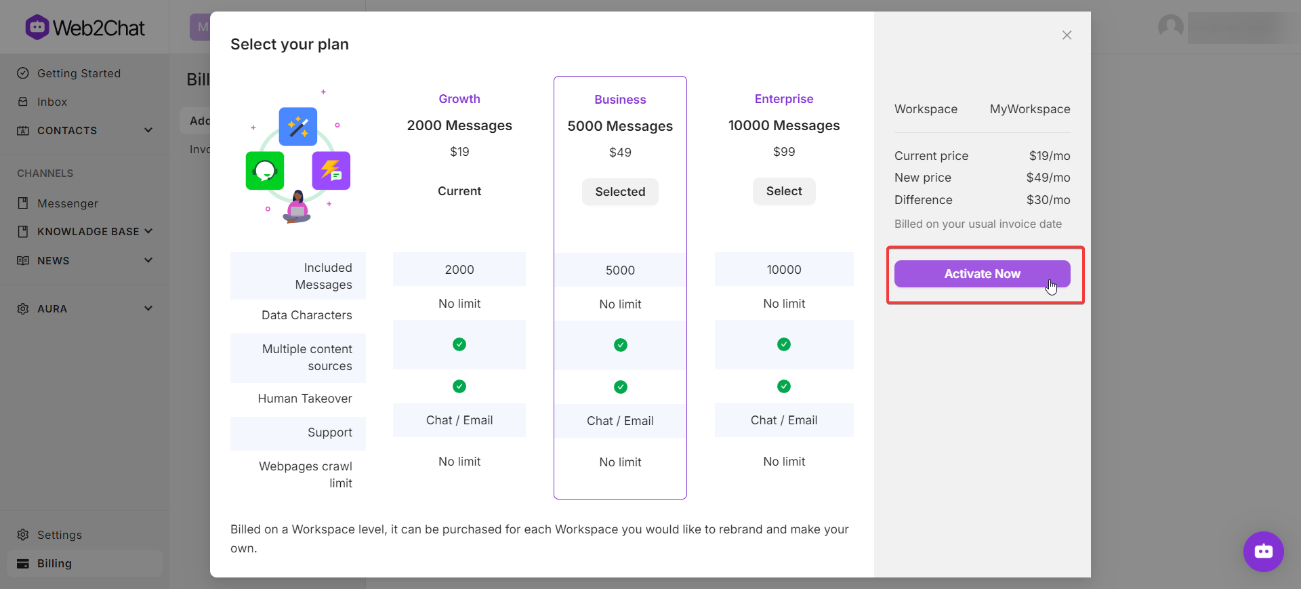This screenshot has height=589, width=1301.
Task: Expand the NEWS chevron
Action: pos(148,260)
